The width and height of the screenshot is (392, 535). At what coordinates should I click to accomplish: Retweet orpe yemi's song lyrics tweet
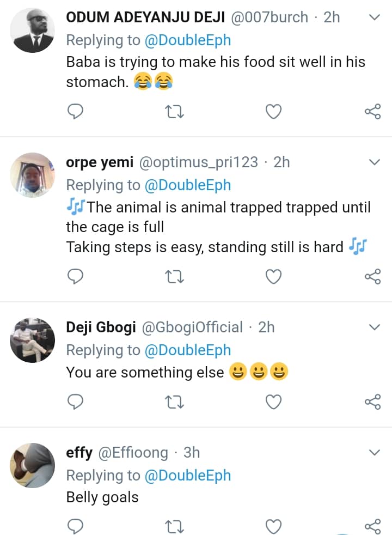coord(174,277)
